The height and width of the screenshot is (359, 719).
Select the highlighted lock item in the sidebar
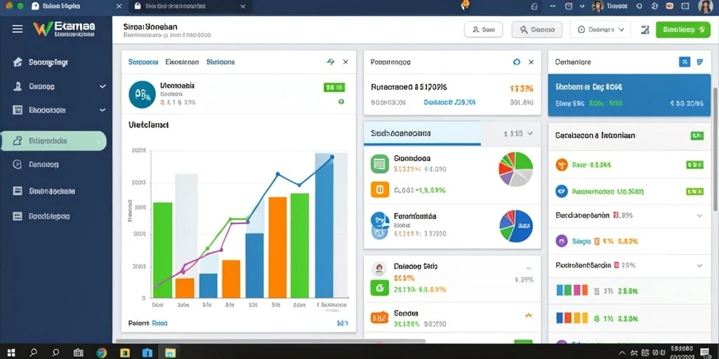pos(53,141)
